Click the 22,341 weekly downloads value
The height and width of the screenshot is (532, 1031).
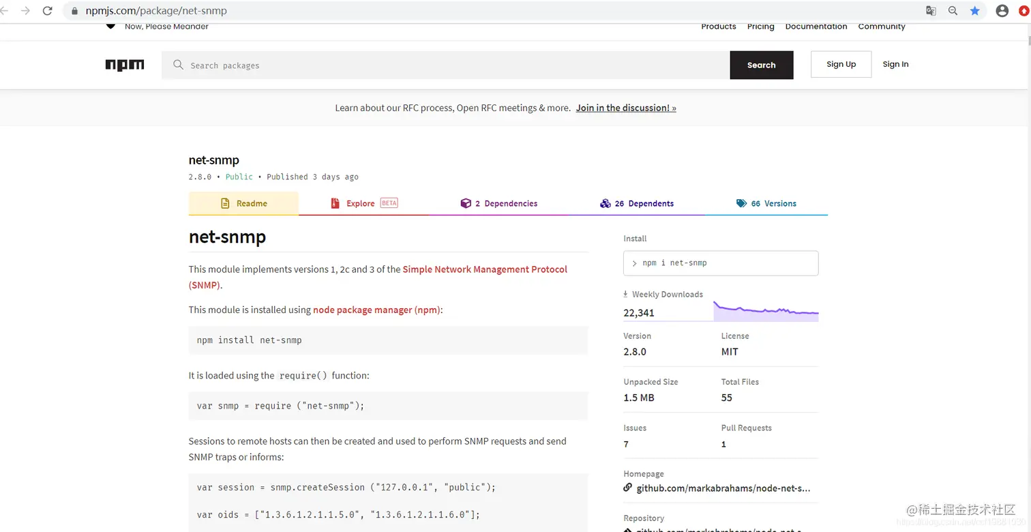coord(639,313)
